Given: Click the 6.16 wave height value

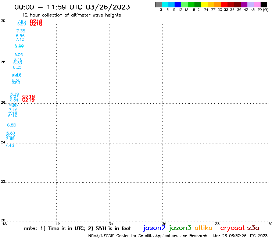Looking at the screenshot, I should pos(18,59).
